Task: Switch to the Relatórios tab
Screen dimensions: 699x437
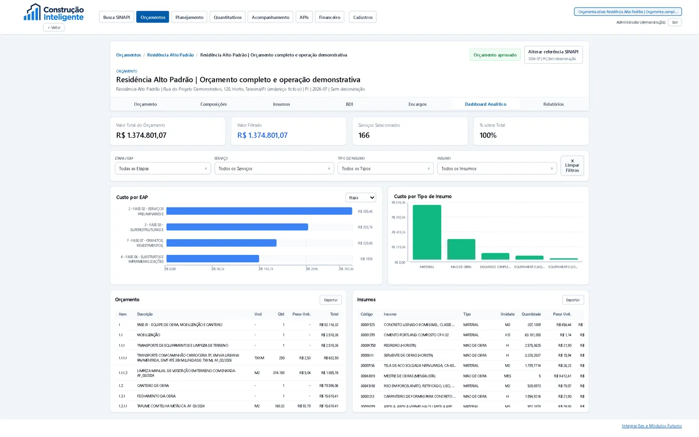Action: (x=554, y=104)
